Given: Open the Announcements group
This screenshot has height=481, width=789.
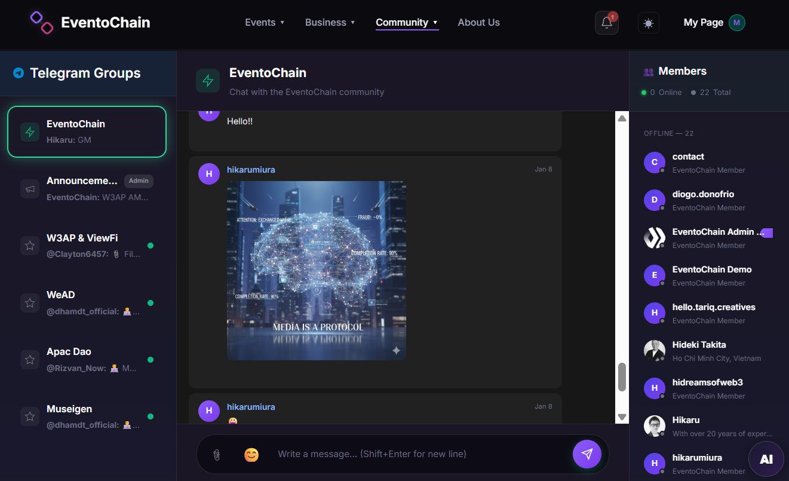Looking at the screenshot, I should coord(87,188).
